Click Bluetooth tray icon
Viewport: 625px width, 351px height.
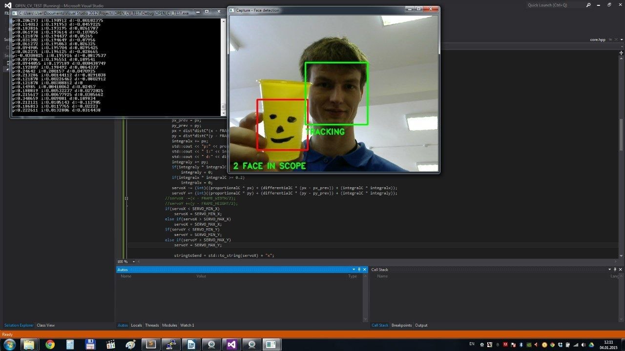click(521, 345)
